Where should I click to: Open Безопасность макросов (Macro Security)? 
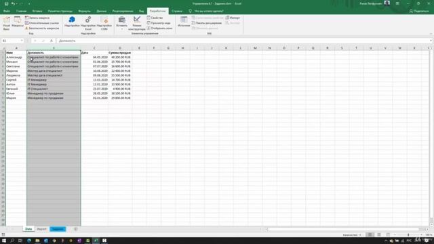coord(42,28)
